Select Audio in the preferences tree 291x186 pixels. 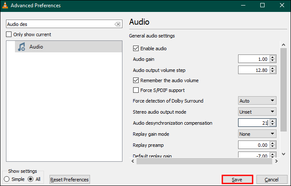36,47
